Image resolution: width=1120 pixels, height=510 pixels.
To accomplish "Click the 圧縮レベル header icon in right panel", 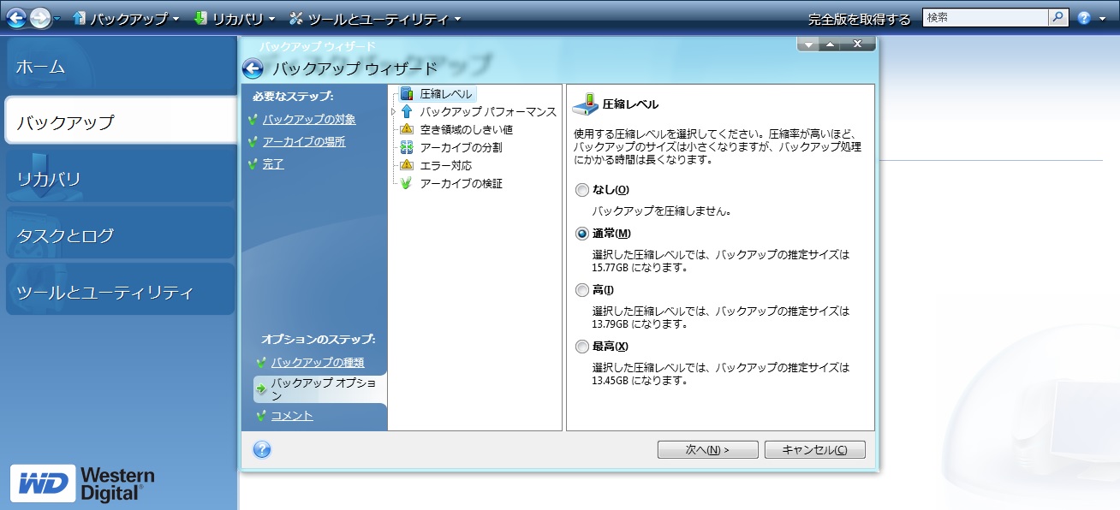I will click(586, 104).
